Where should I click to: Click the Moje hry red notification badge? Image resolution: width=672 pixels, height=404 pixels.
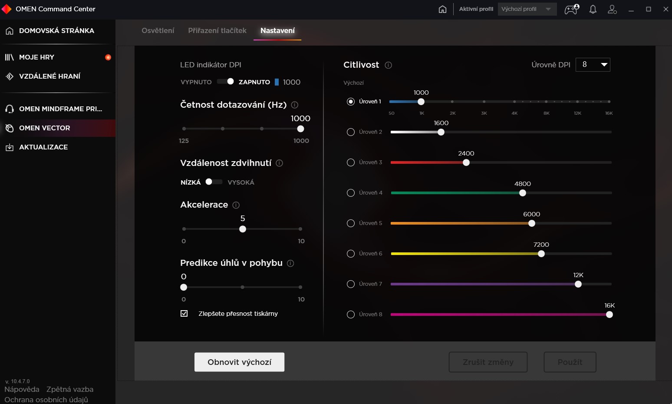(108, 57)
